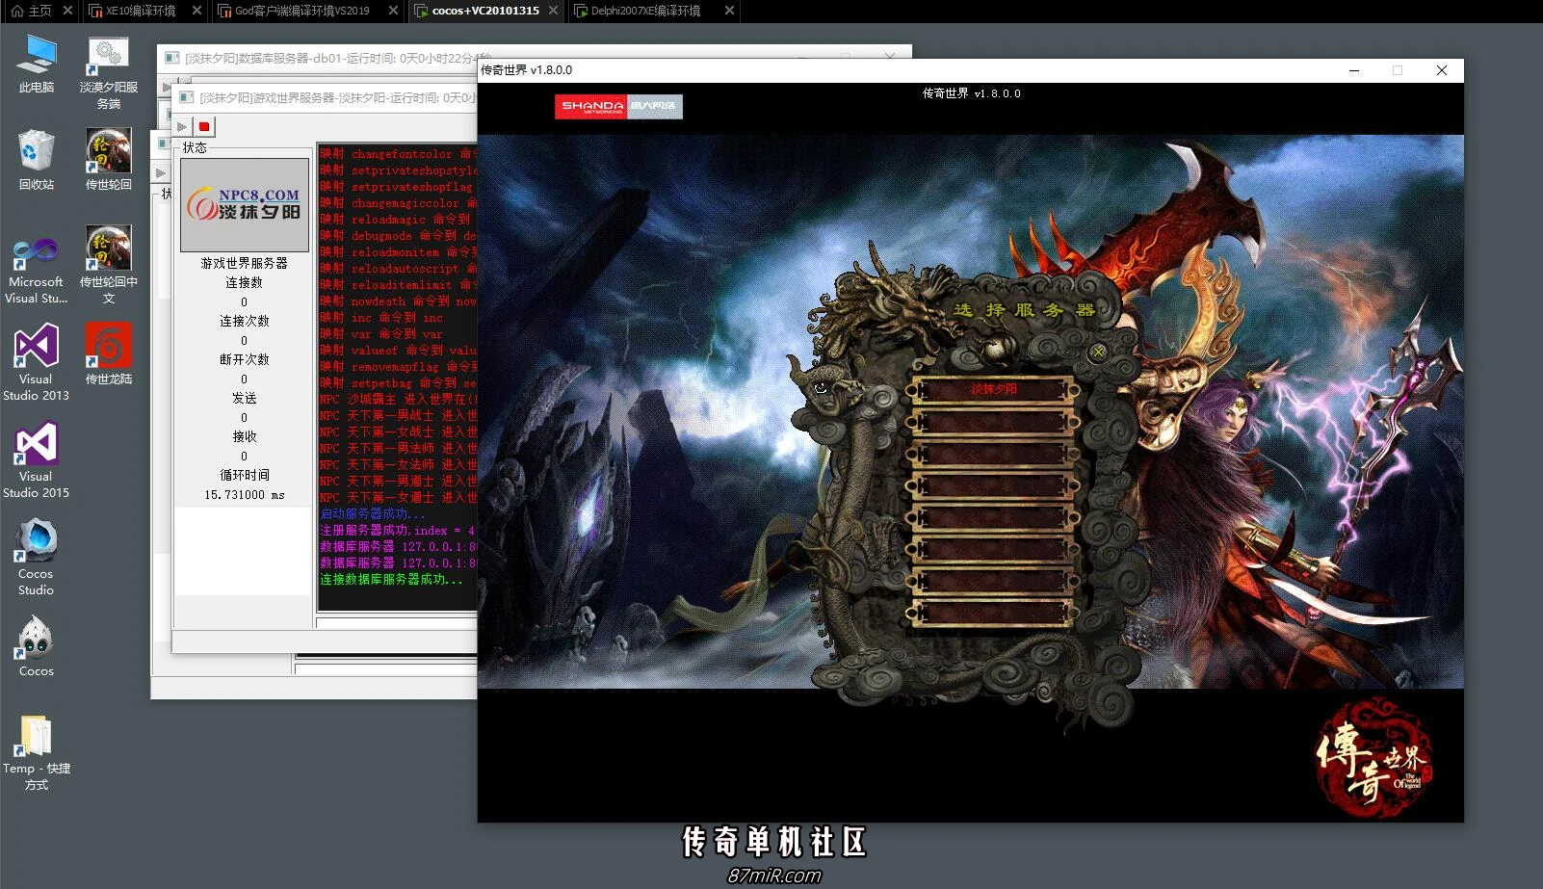Viewport: 1543px width, 889px height.
Task: Go to the 主页 home tab
Action: (32, 11)
